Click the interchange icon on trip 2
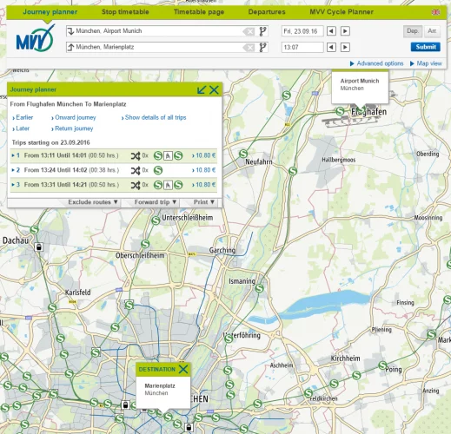 tap(136, 170)
